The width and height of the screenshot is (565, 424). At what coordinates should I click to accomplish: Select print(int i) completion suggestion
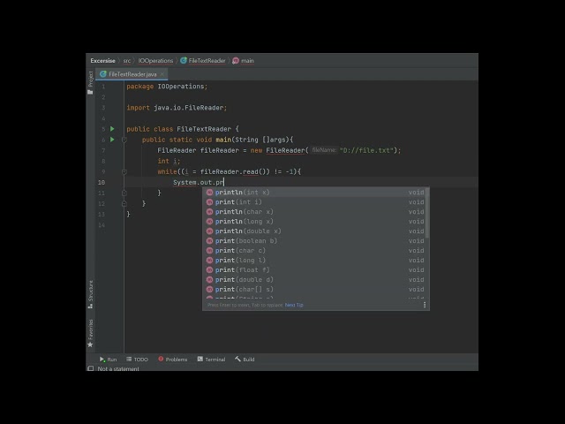(x=314, y=202)
